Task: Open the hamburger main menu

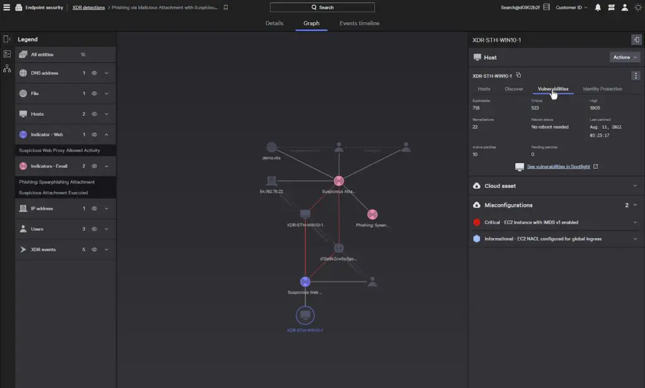Action: click(7, 8)
